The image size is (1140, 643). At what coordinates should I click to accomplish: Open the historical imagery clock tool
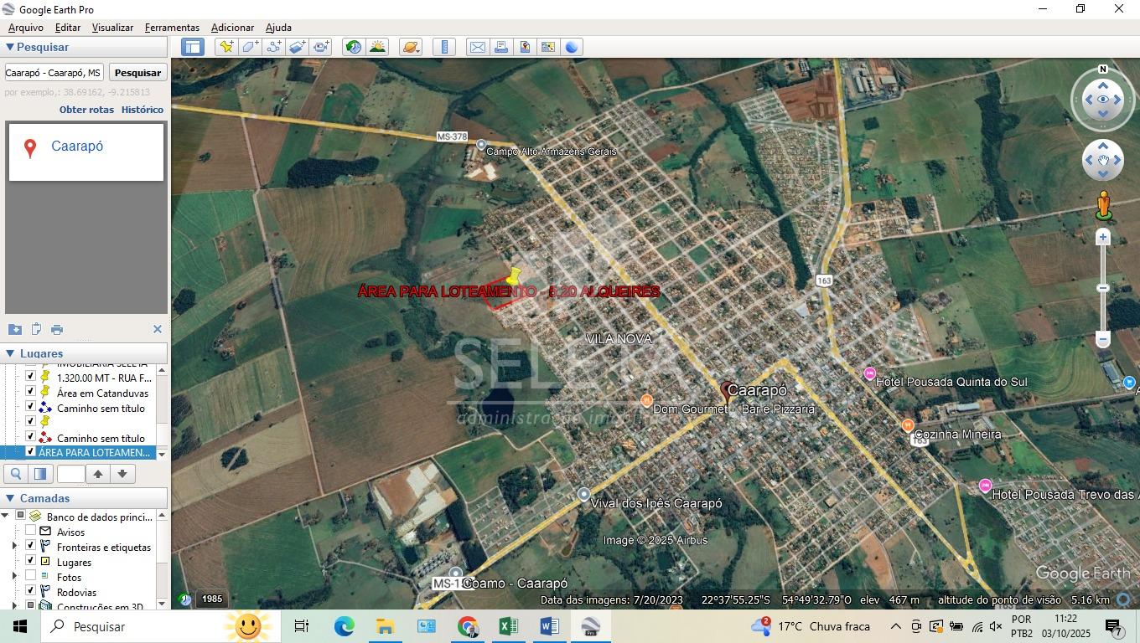tap(353, 47)
